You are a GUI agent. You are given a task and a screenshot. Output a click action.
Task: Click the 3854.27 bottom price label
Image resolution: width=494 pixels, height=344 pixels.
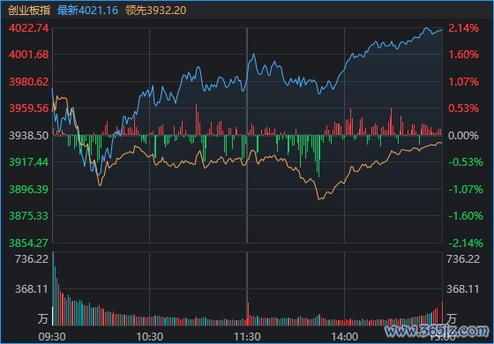[x=28, y=243]
